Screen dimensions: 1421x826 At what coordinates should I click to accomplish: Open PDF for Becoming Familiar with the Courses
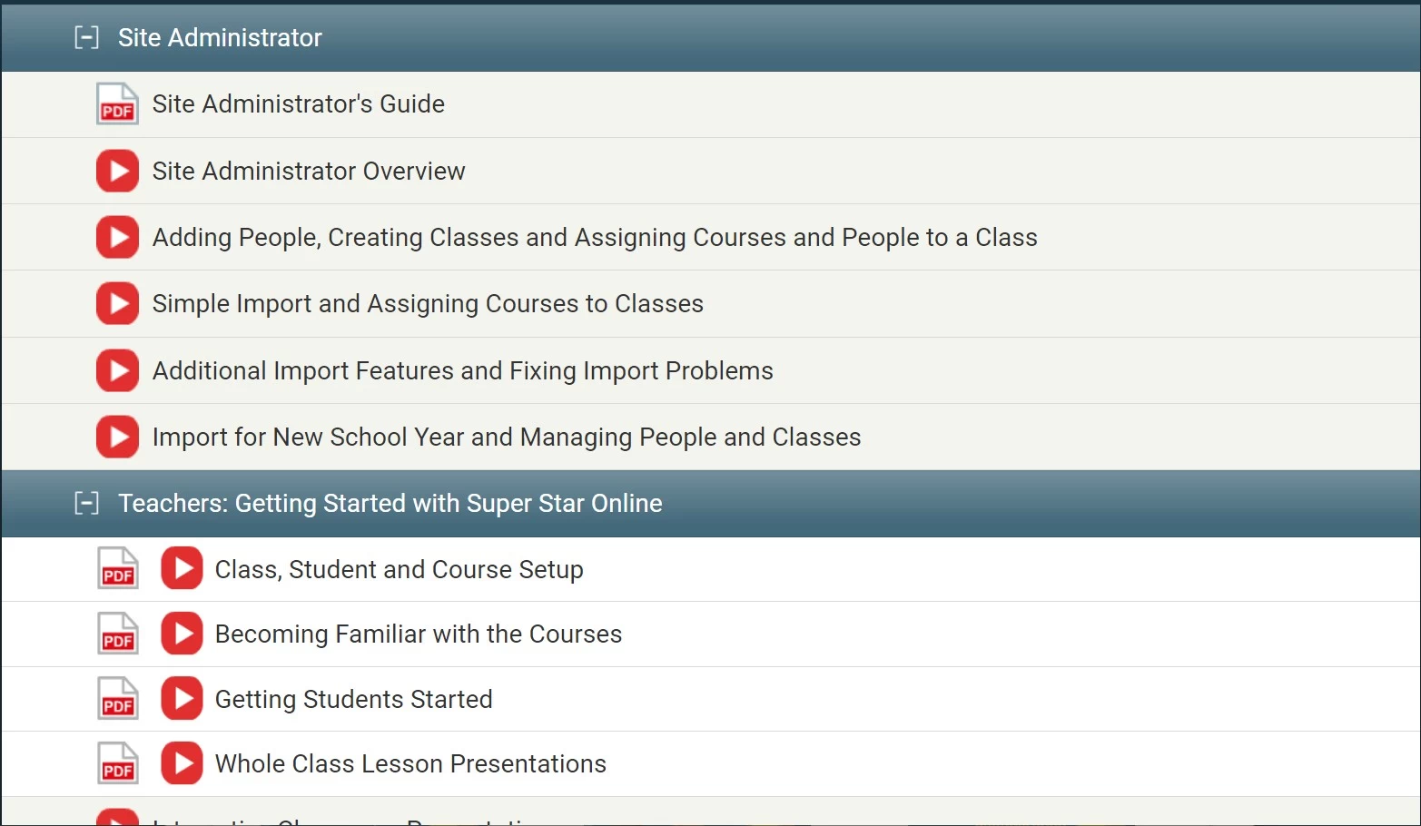[118, 634]
